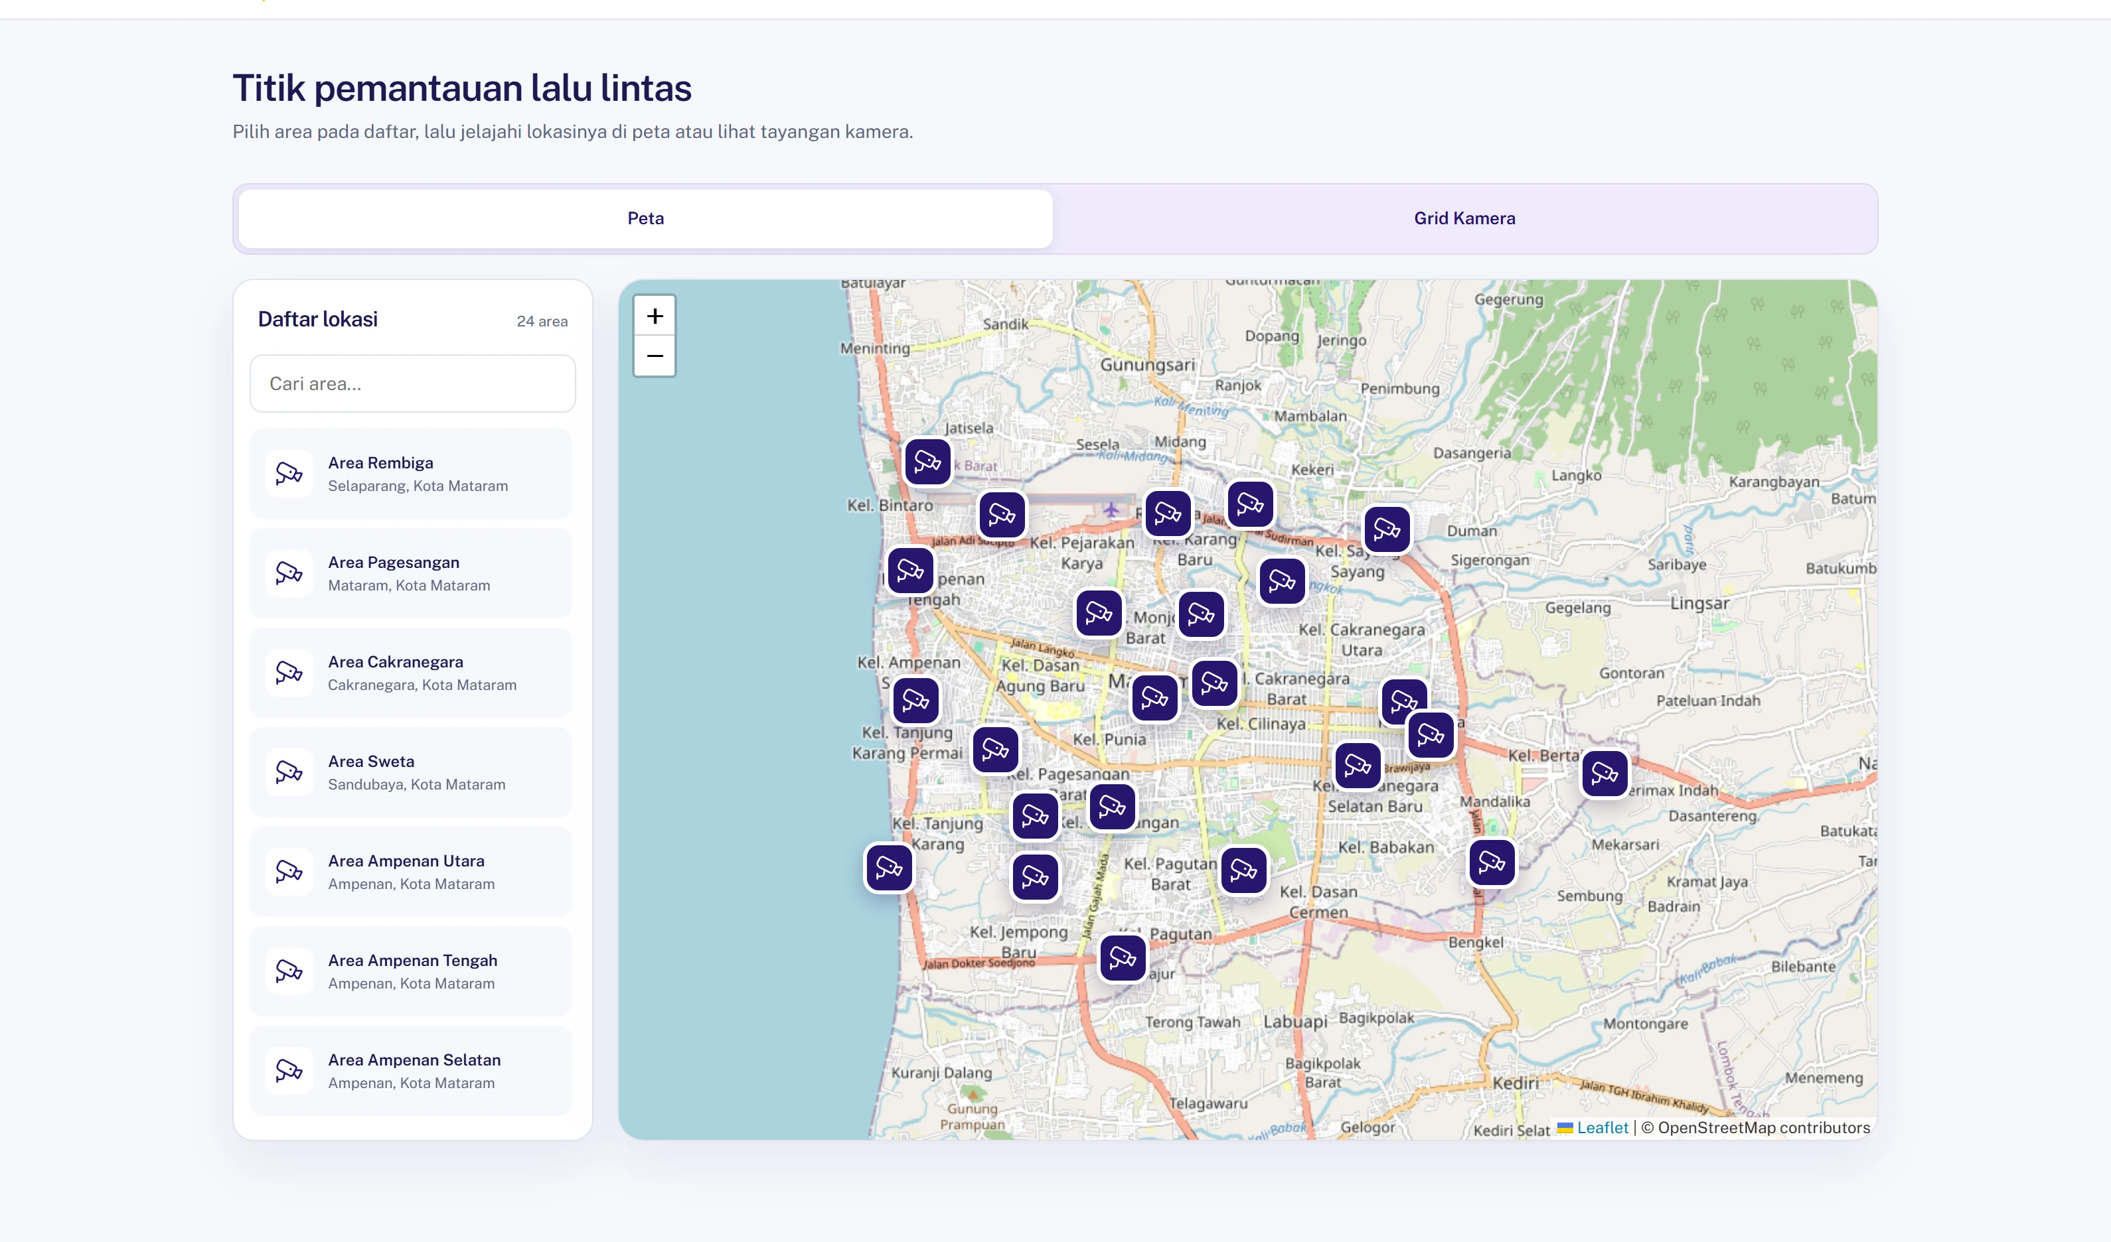Focus the Cari area search field
This screenshot has height=1242, width=2111.
point(412,383)
